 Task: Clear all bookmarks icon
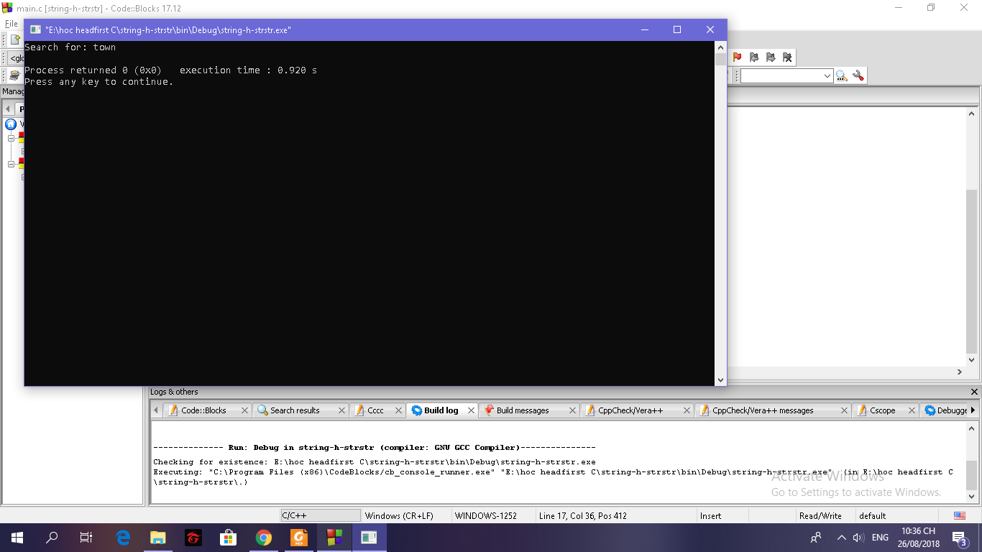[787, 57]
